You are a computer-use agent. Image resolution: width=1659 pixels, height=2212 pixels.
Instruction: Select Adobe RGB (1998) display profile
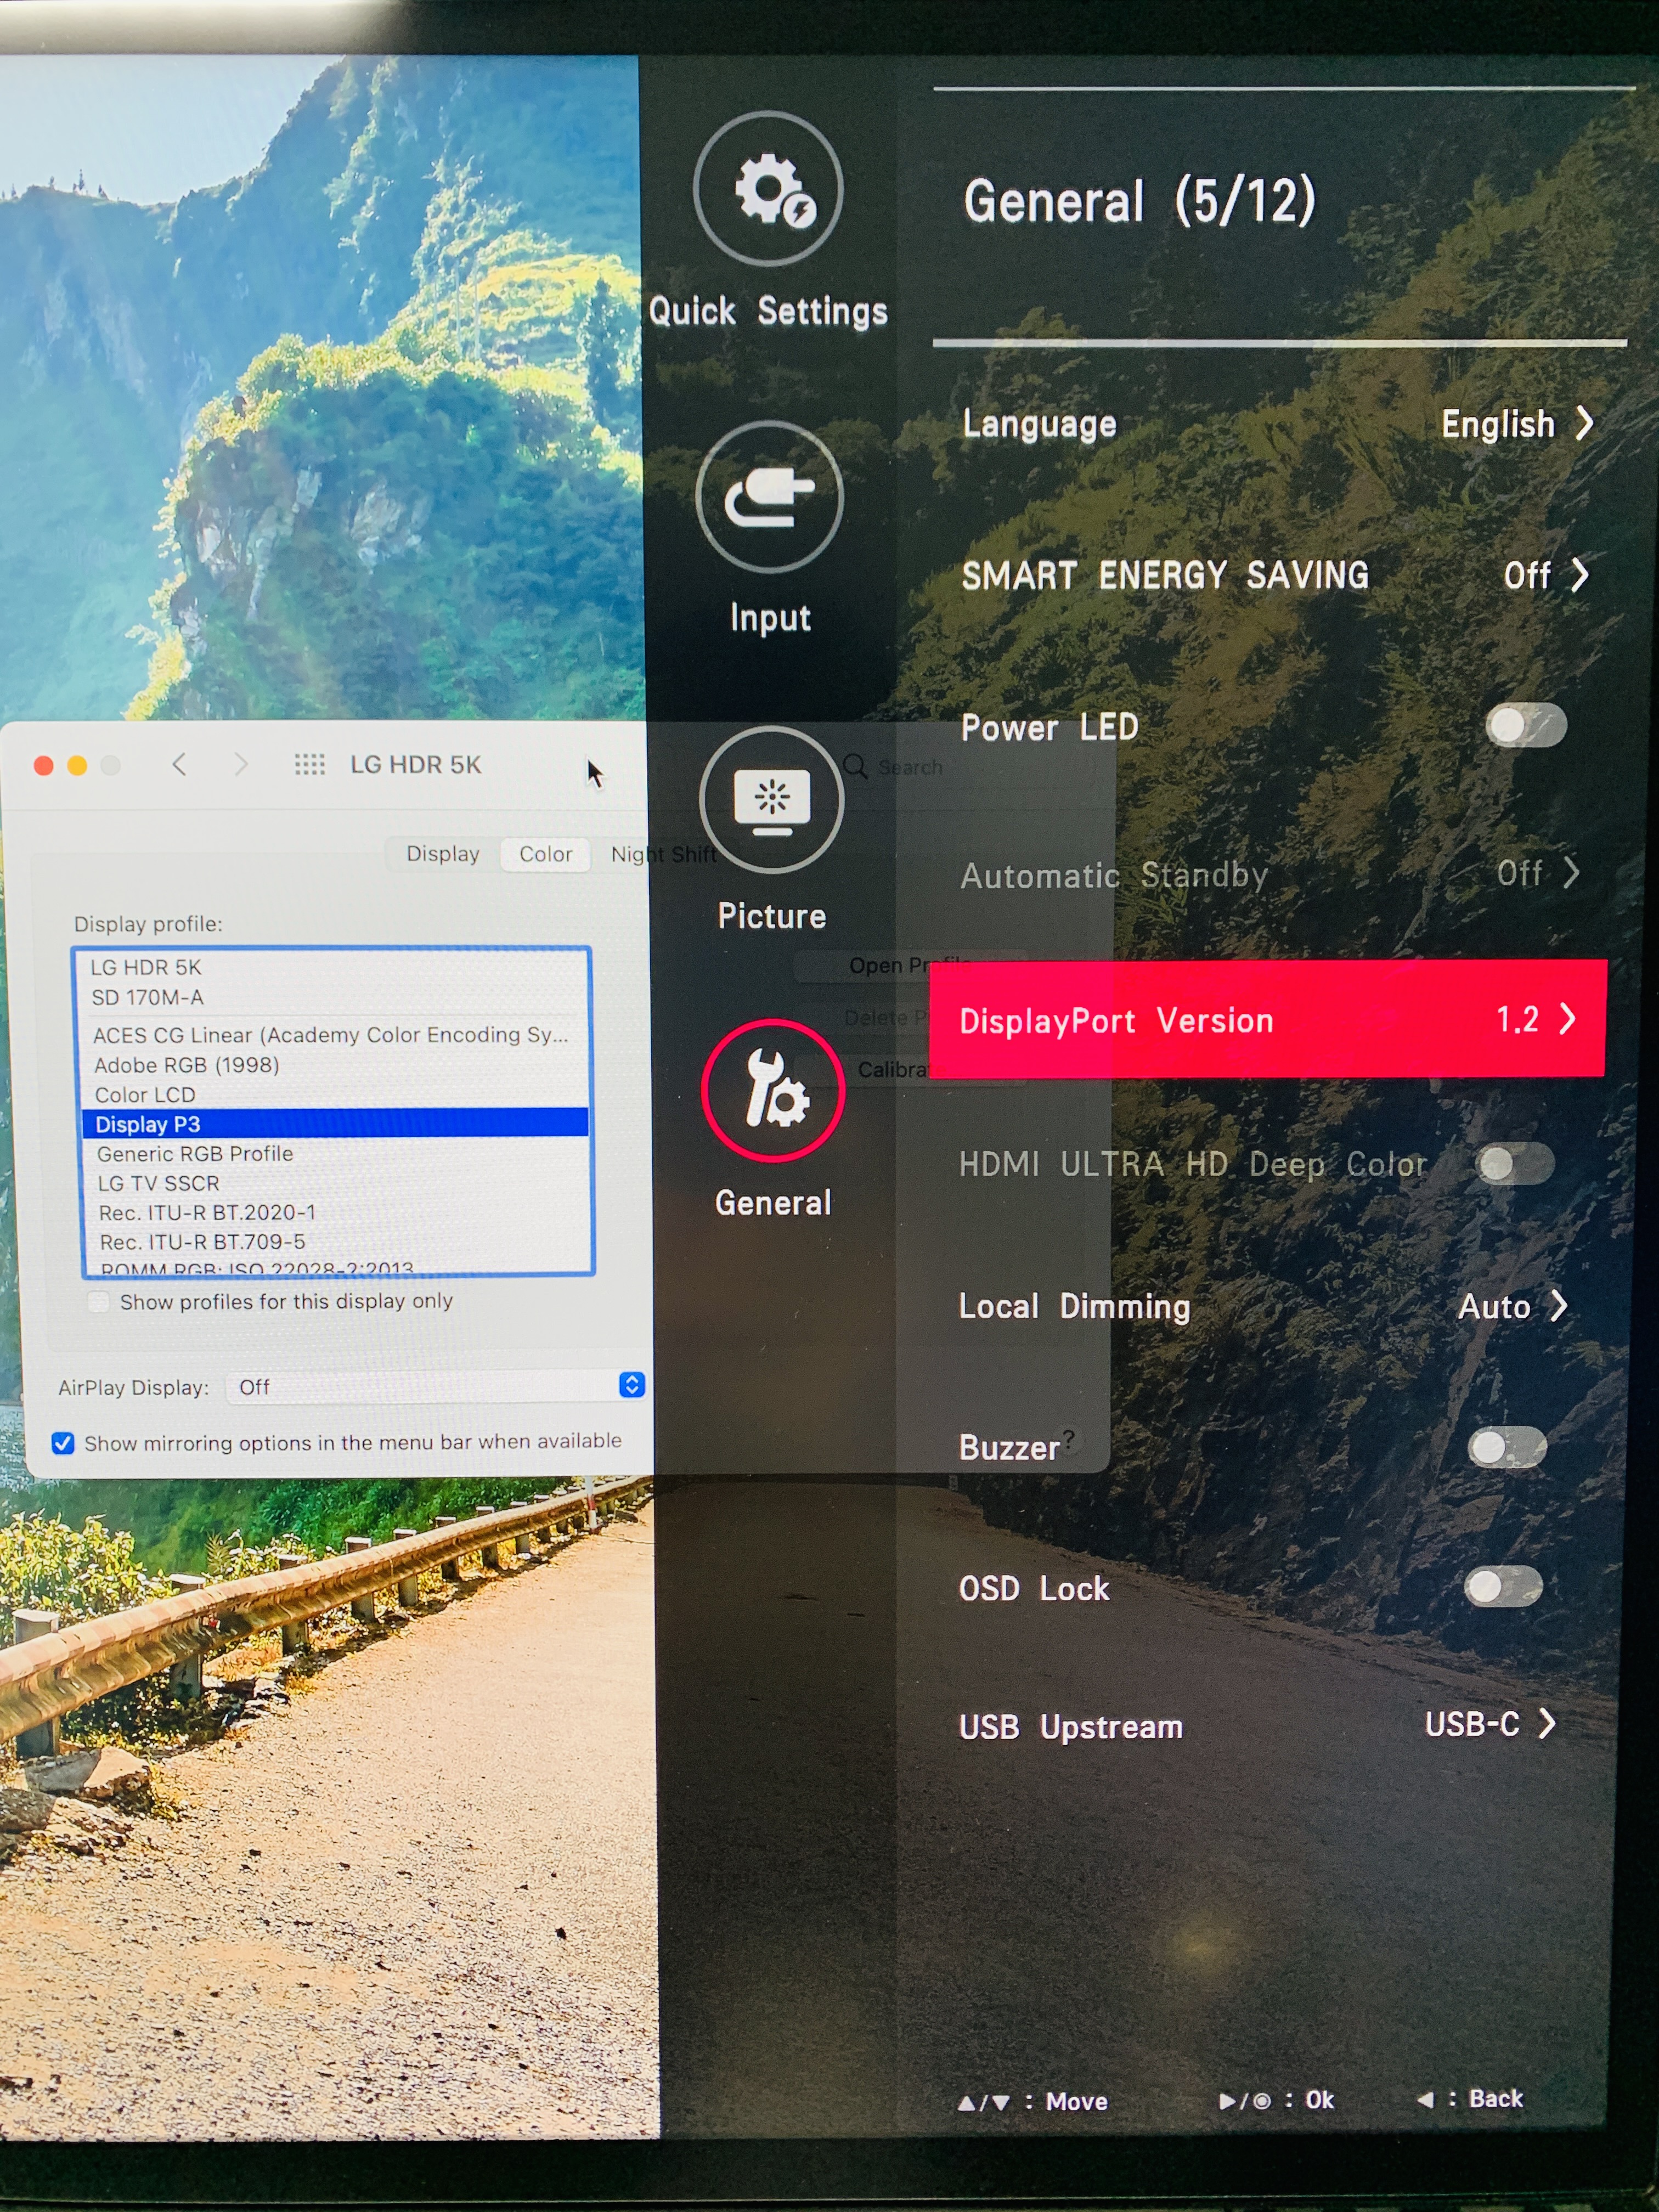coord(187,1065)
